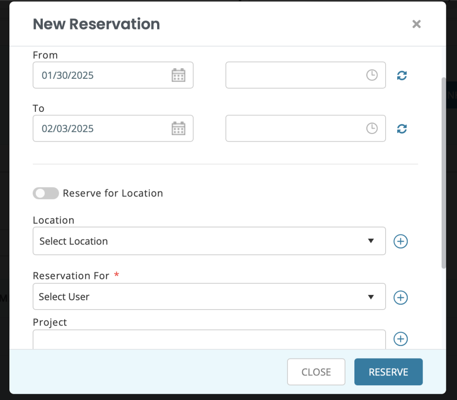
Task: Click the From time clock icon
Action: 372,75
